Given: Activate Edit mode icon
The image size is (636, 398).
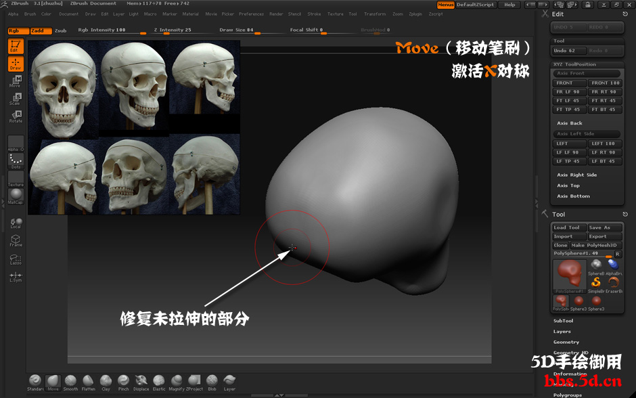Looking at the screenshot, I should click(16, 46).
